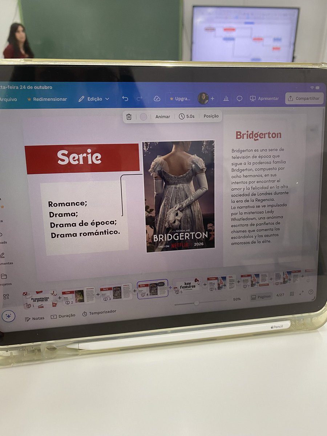Select the Bridgerton description paragraph
Viewport: 327px width, 436px height.
click(x=261, y=195)
